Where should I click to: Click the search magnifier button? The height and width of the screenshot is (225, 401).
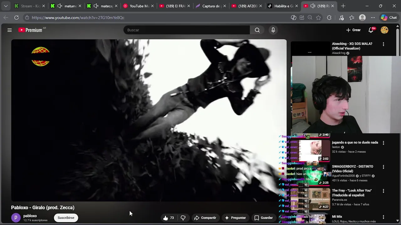pos(257,30)
